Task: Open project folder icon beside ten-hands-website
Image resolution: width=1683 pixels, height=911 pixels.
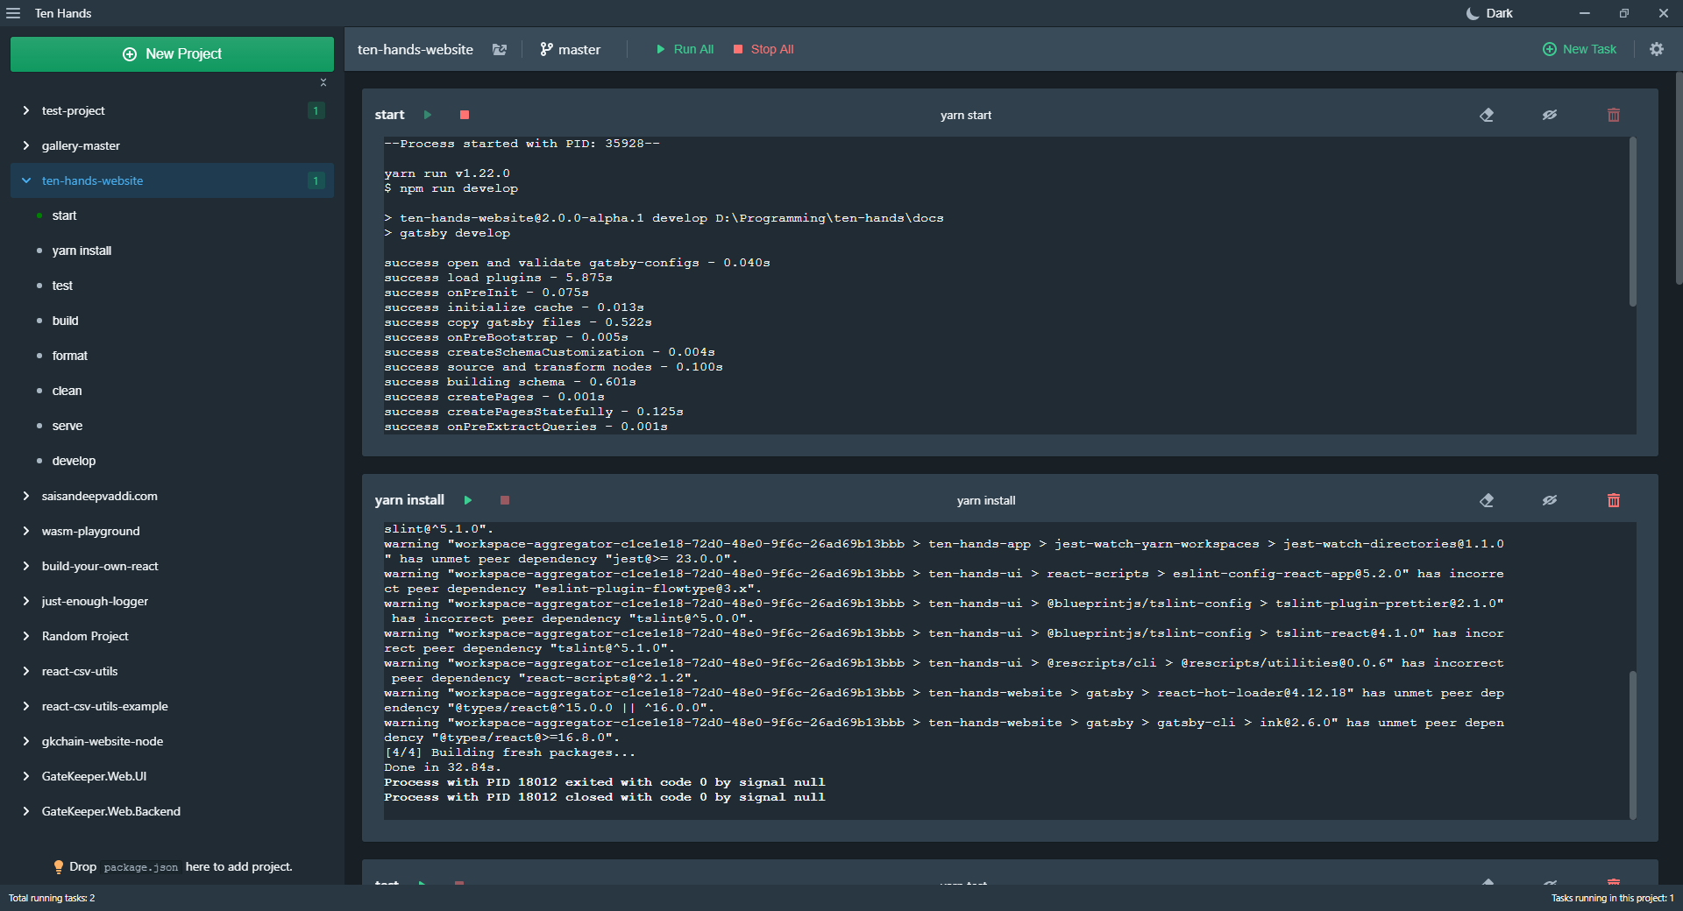Action: pos(500,50)
